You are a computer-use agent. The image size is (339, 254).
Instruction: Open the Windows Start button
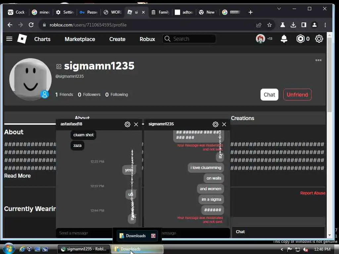coord(9,249)
